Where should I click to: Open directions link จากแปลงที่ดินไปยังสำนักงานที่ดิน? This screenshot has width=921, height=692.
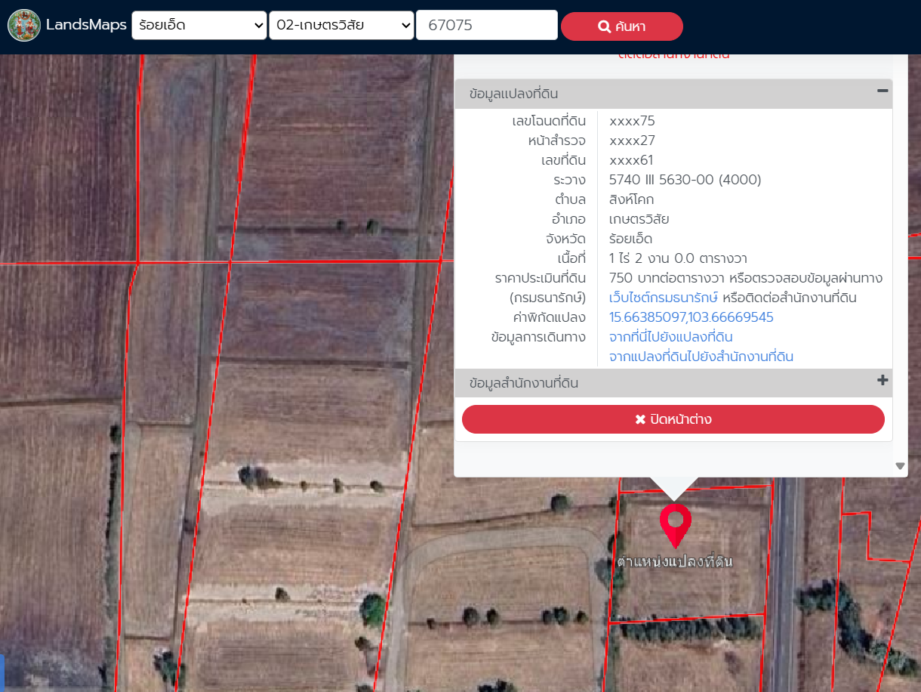701,357
